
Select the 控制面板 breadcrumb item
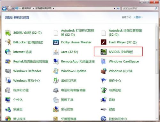coord(27,8)
